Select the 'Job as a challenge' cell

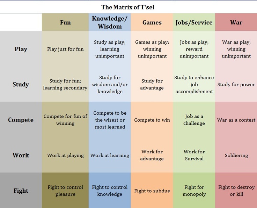194,120
